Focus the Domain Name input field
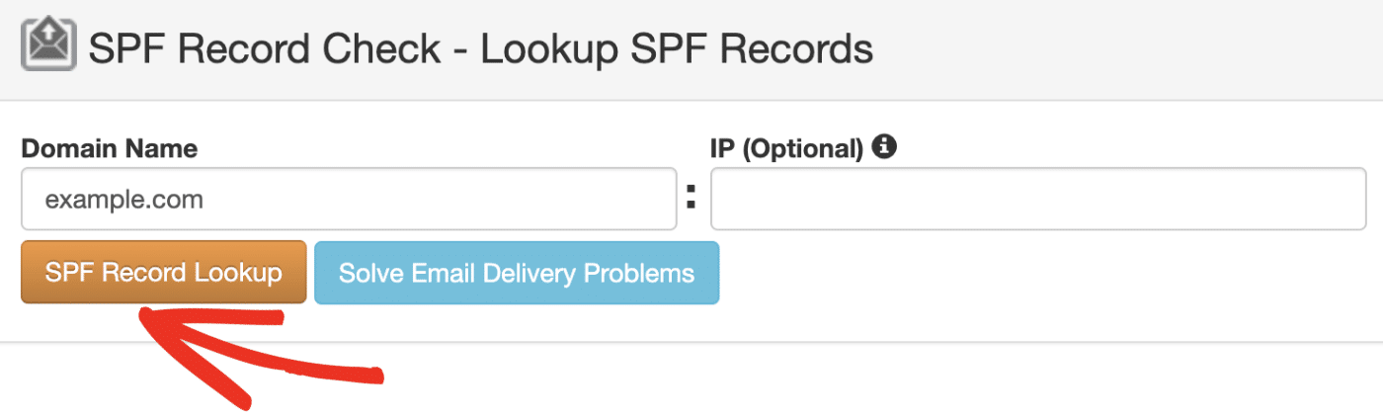 point(349,201)
